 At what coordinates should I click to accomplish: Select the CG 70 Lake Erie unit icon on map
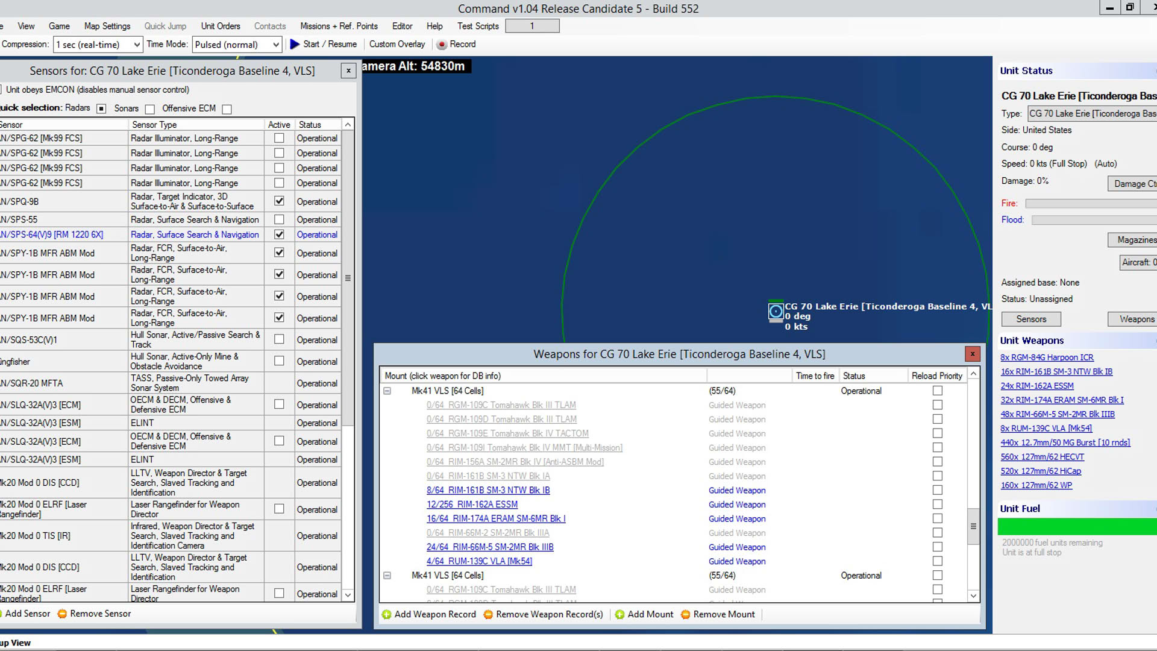[x=776, y=311]
